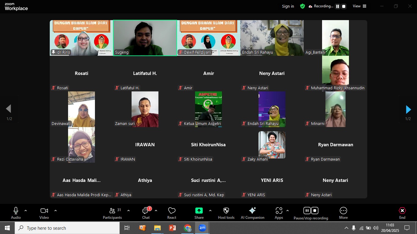Show the Participants list
The height and width of the screenshot is (234, 417).
click(x=112, y=213)
